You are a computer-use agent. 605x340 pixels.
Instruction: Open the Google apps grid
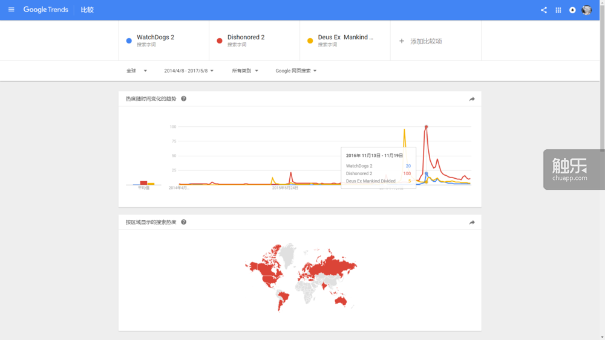(558, 10)
